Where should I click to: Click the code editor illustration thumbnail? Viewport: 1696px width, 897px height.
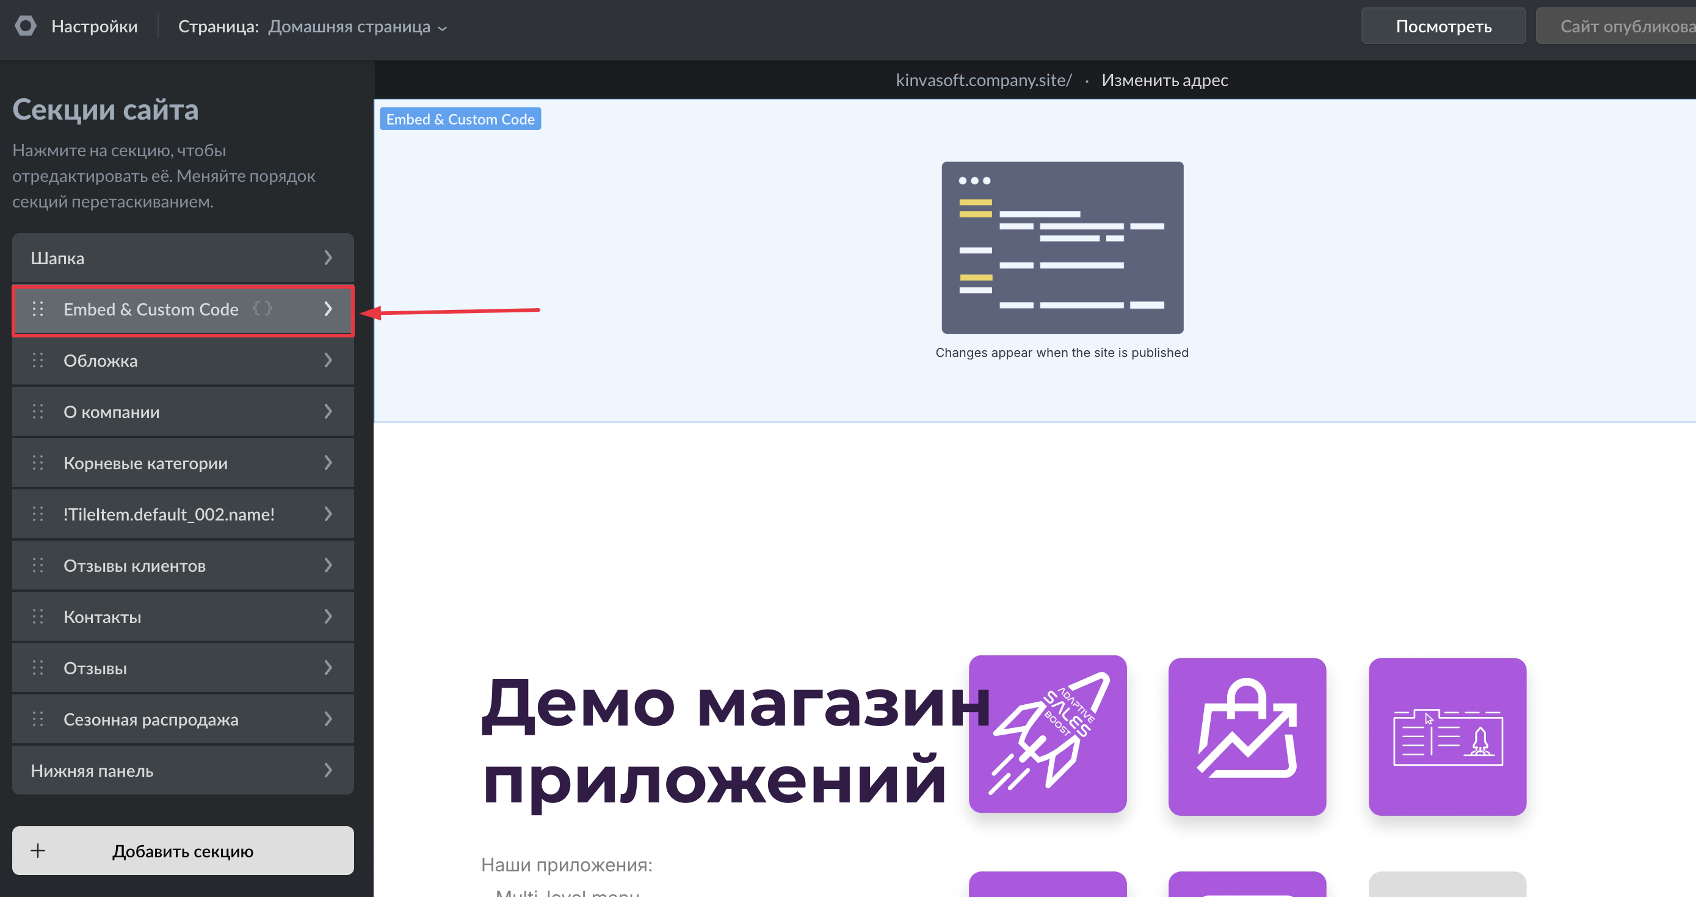coord(1061,248)
